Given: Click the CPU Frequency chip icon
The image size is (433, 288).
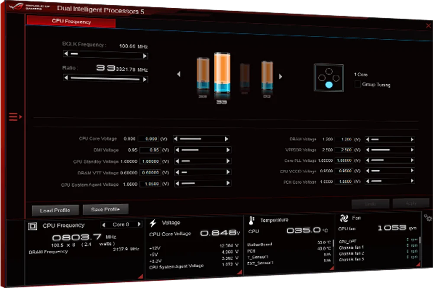Looking at the screenshot, I should click(x=32, y=226).
